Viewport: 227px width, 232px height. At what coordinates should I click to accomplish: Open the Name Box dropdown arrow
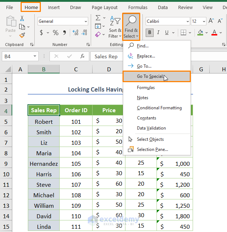(x=35, y=56)
